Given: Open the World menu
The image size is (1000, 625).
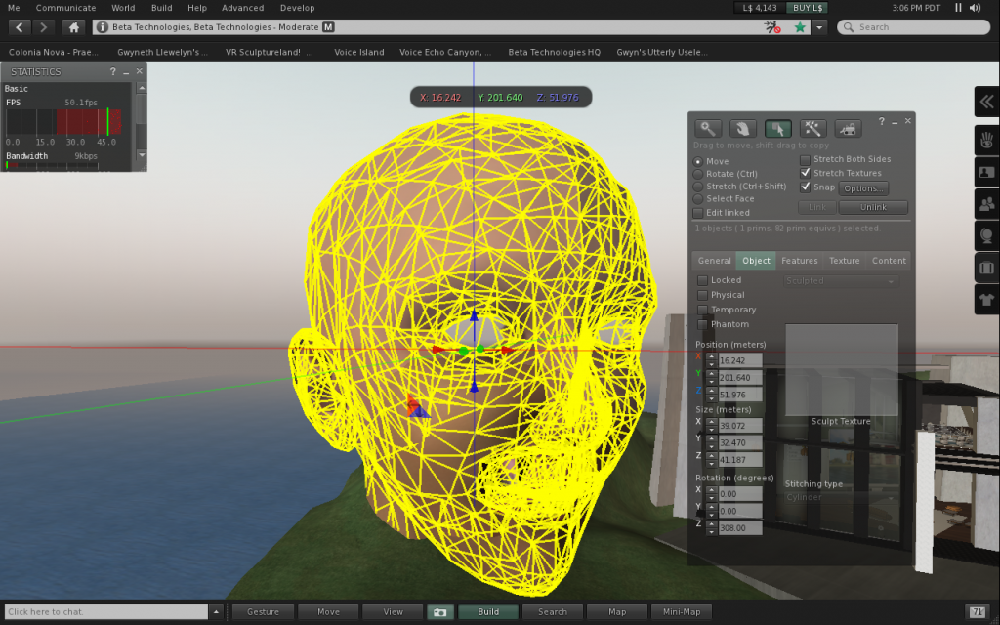Looking at the screenshot, I should pos(123,8).
